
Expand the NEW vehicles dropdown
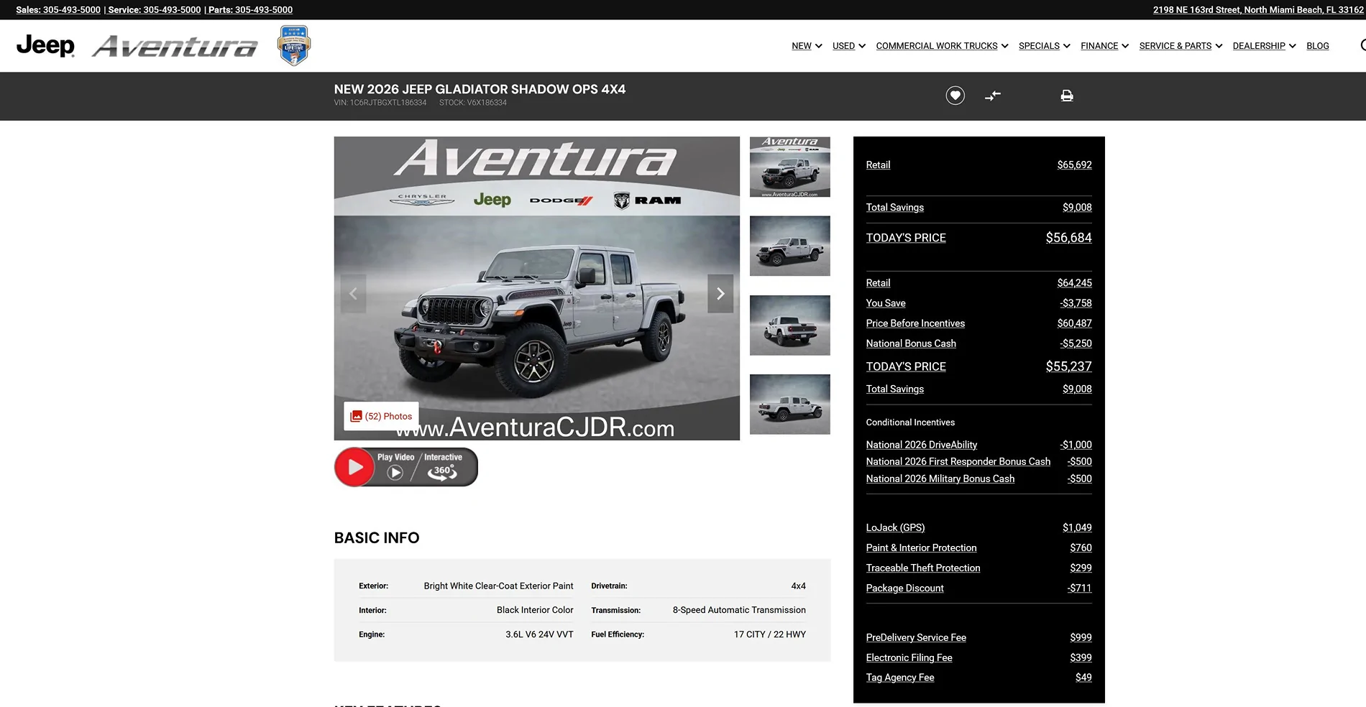tap(807, 46)
